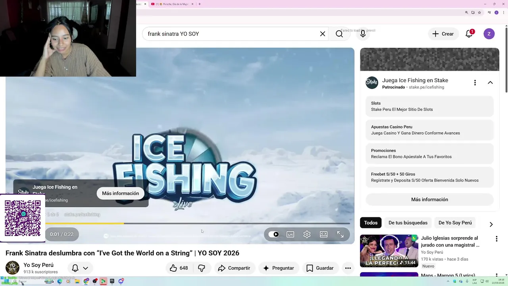
Task: Open video player settings gear
Action: [307, 234]
